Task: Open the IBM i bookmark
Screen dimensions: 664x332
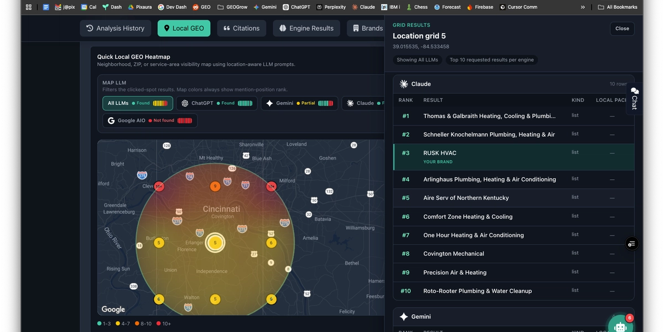Action: (x=391, y=7)
